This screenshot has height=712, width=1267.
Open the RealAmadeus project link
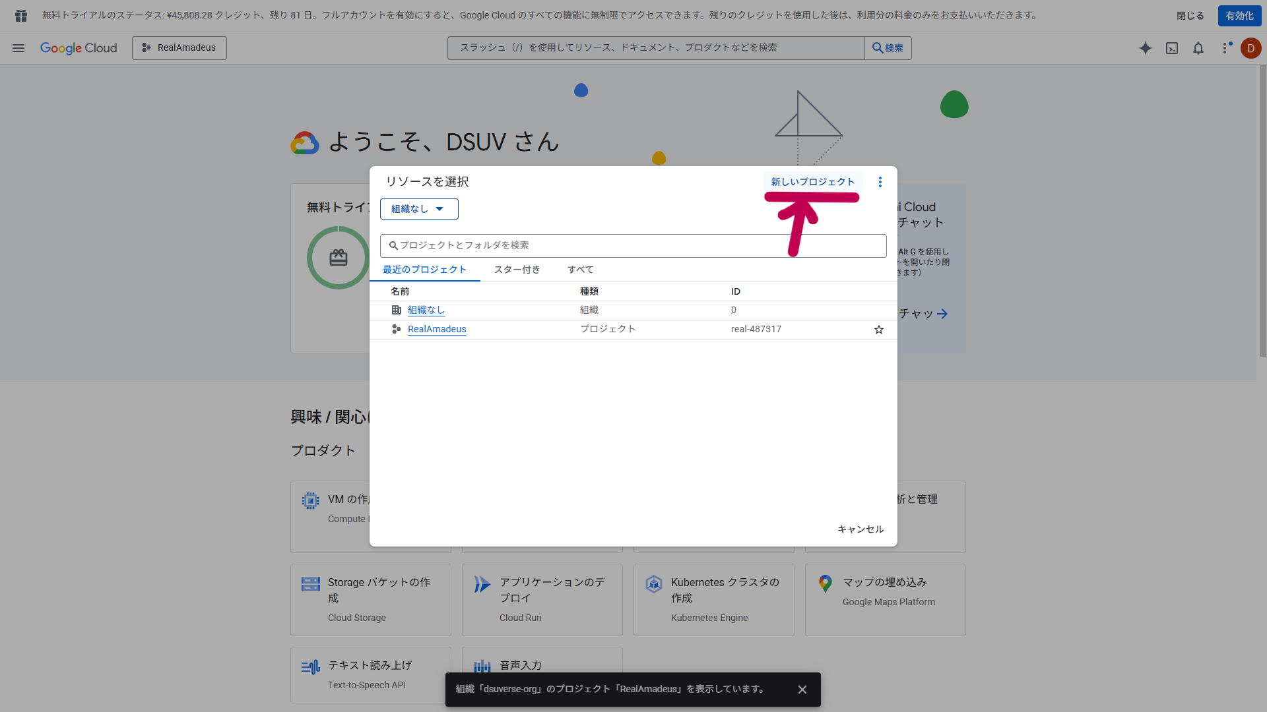coord(436,329)
